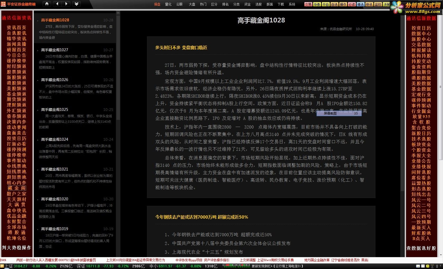Open 机构持股 in right sidebar
The image size is (443, 269).
point(421,56)
